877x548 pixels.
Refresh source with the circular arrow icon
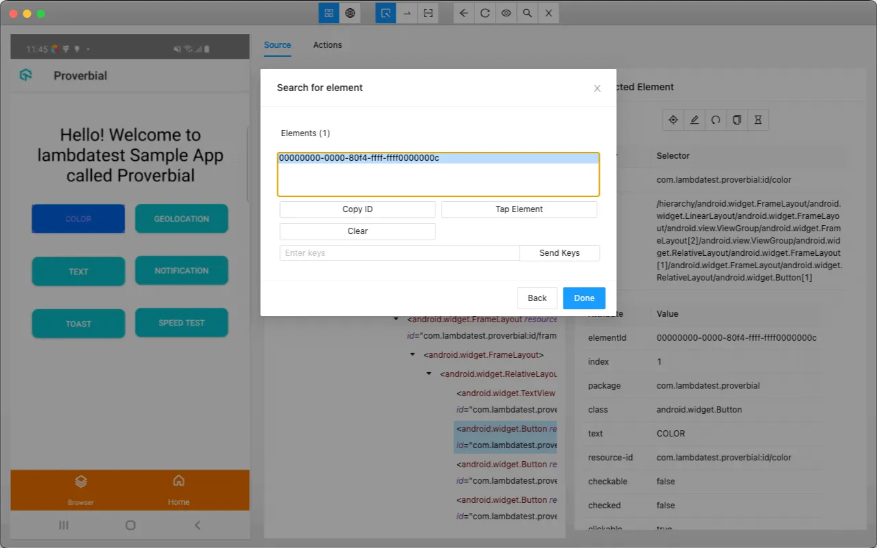pos(485,13)
